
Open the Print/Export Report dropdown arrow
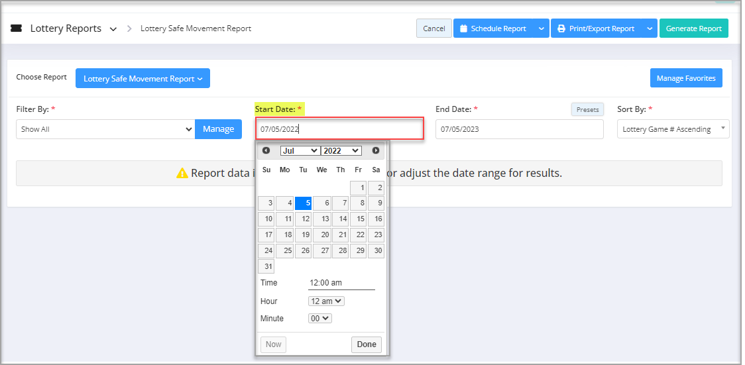coord(650,28)
